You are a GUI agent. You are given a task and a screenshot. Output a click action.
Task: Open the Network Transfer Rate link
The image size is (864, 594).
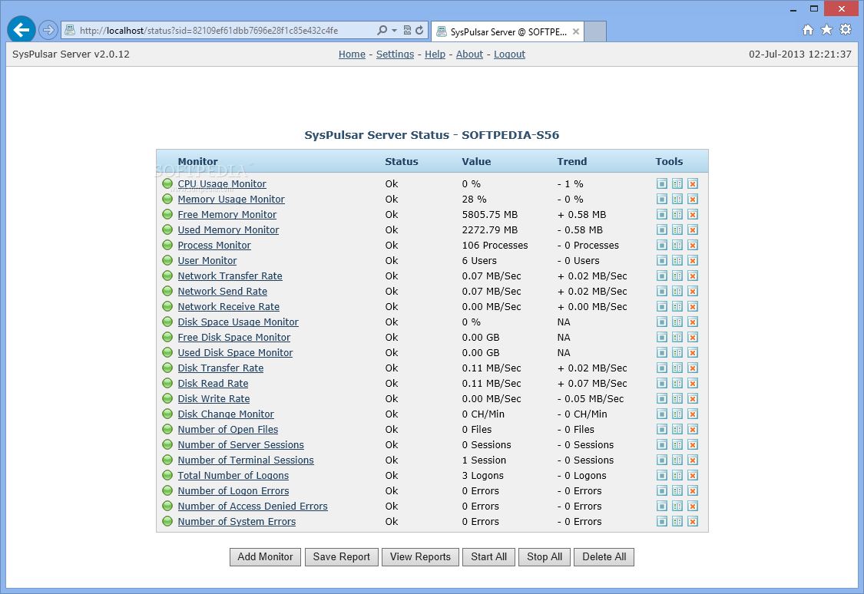click(230, 276)
